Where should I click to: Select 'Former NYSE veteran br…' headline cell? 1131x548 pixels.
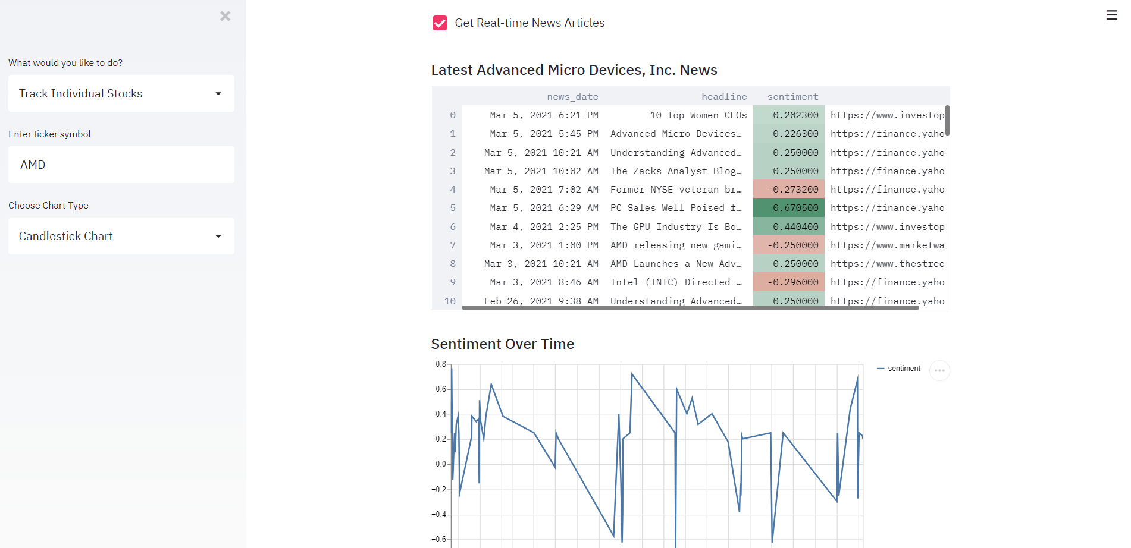[679, 190]
